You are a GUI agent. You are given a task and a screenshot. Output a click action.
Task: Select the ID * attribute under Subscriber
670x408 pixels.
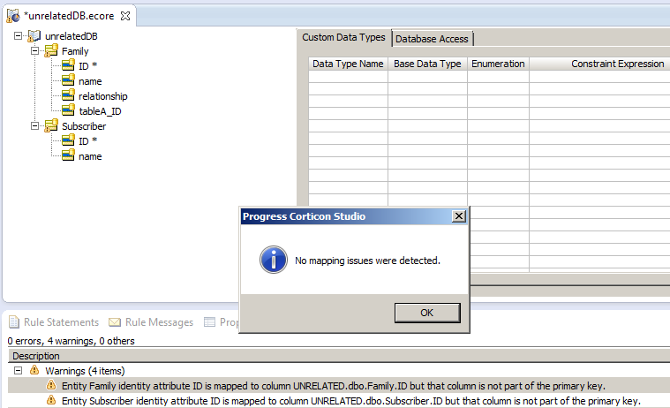coord(87,141)
